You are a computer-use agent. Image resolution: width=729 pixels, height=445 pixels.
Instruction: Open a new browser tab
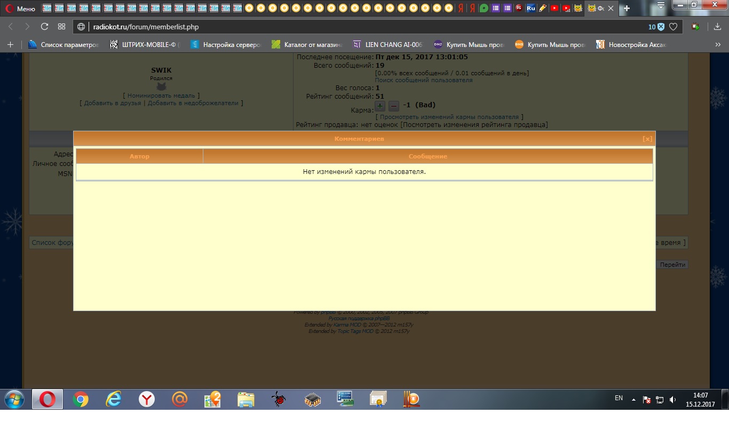coord(627,9)
